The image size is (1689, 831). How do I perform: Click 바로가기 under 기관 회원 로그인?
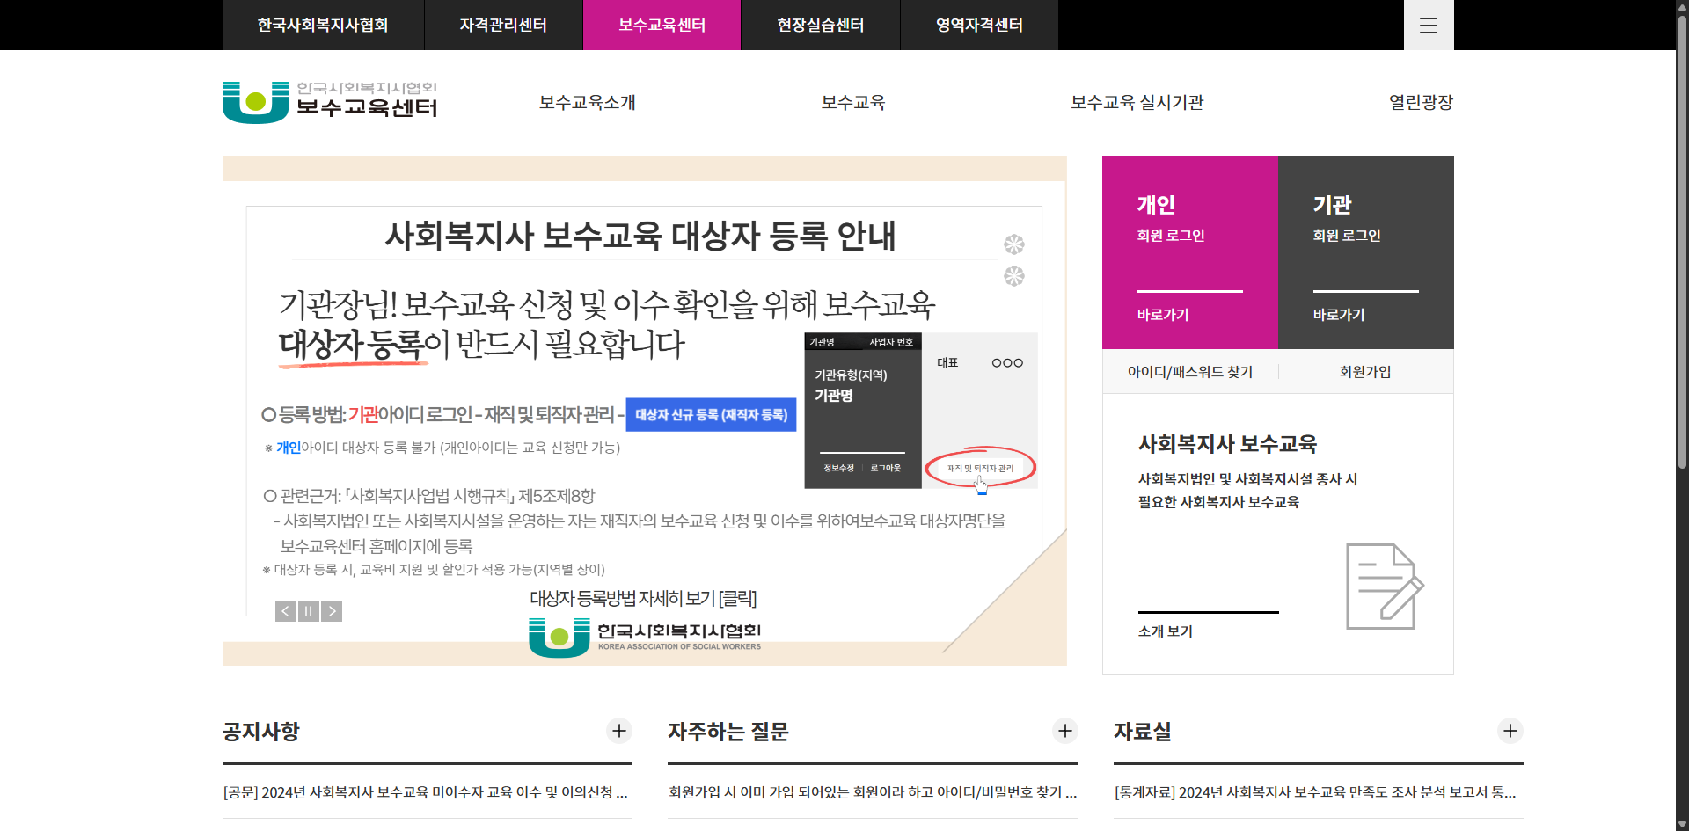coord(1337,314)
